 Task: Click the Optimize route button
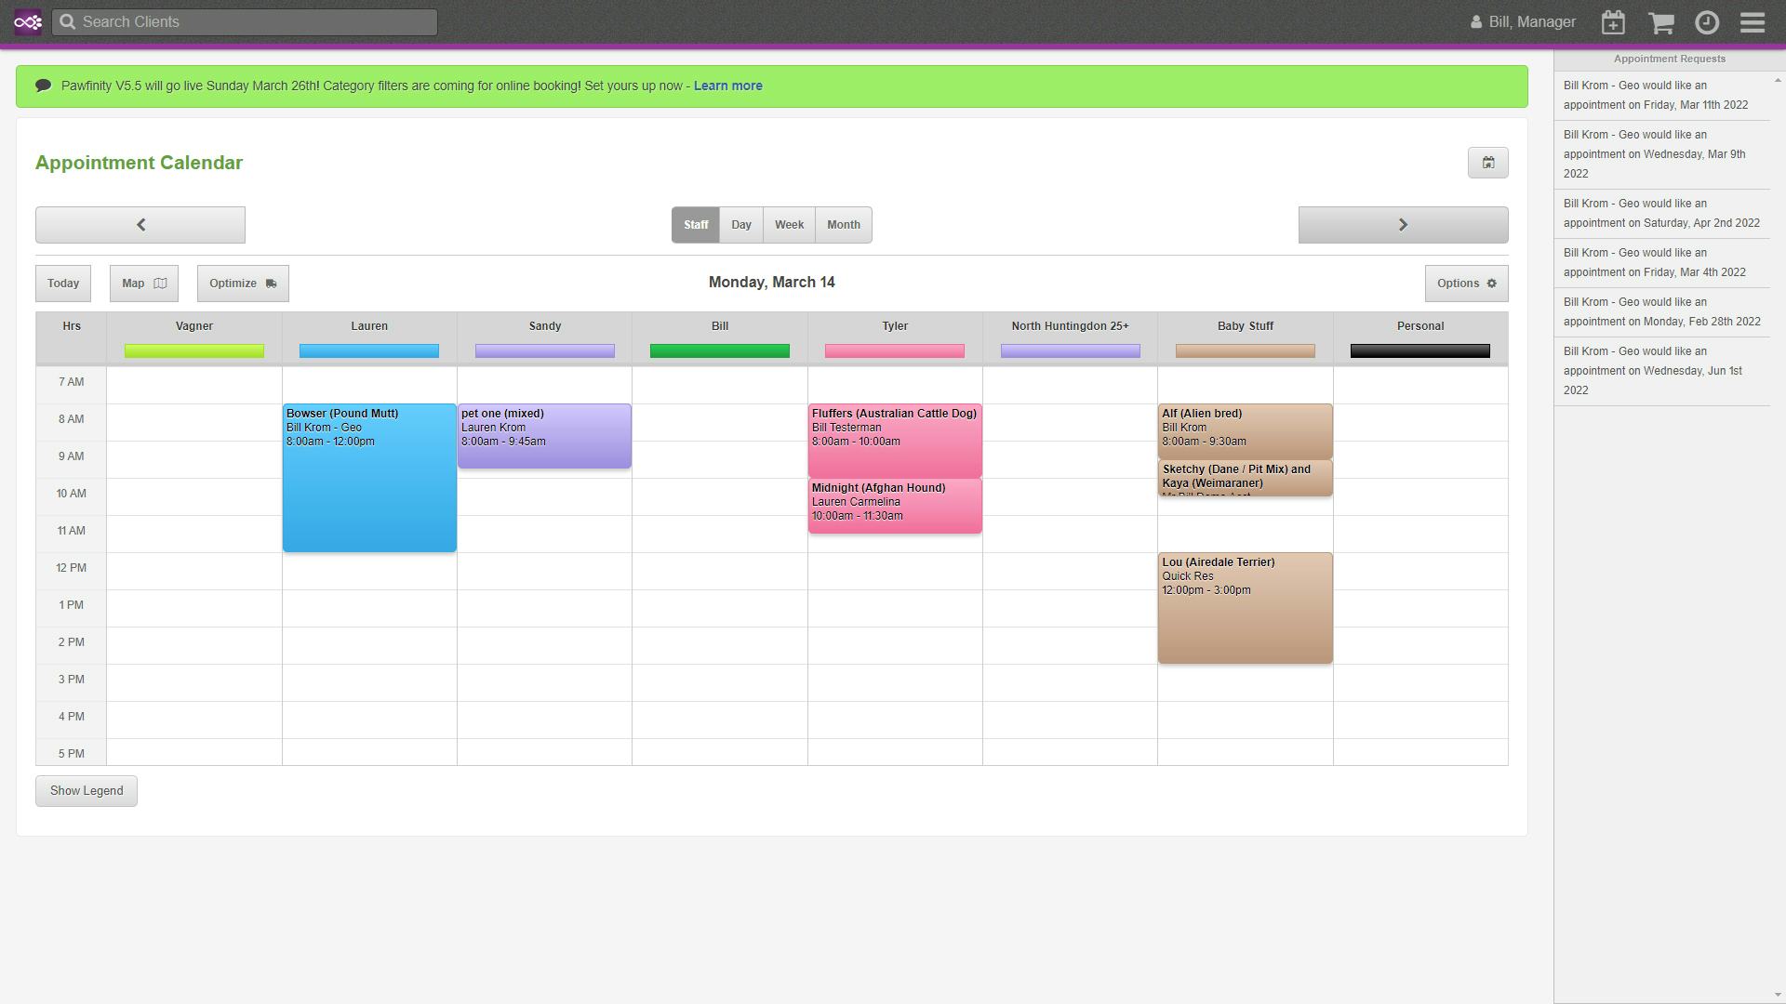click(243, 284)
